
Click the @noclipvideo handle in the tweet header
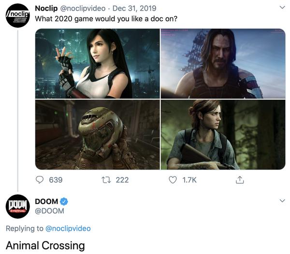(x=83, y=8)
